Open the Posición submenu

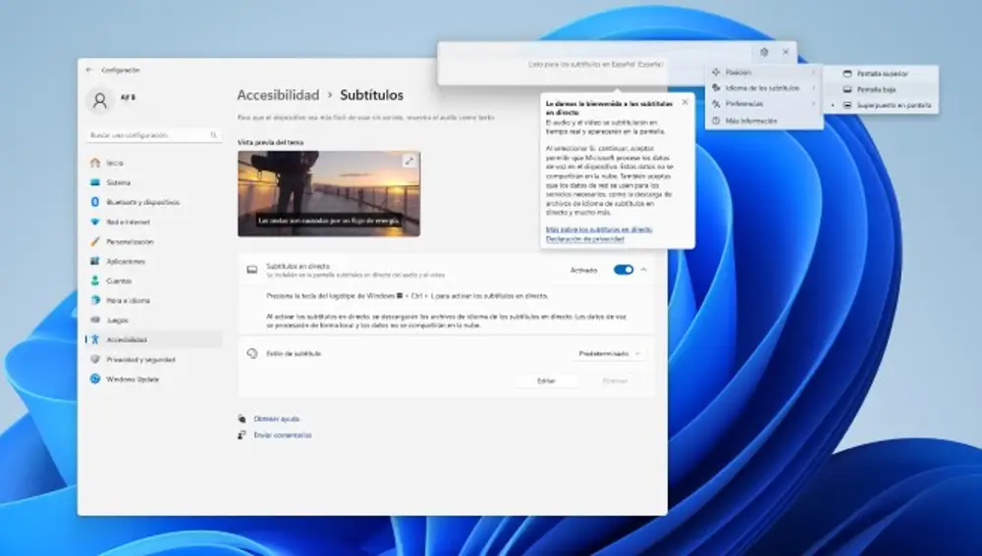[x=764, y=73]
